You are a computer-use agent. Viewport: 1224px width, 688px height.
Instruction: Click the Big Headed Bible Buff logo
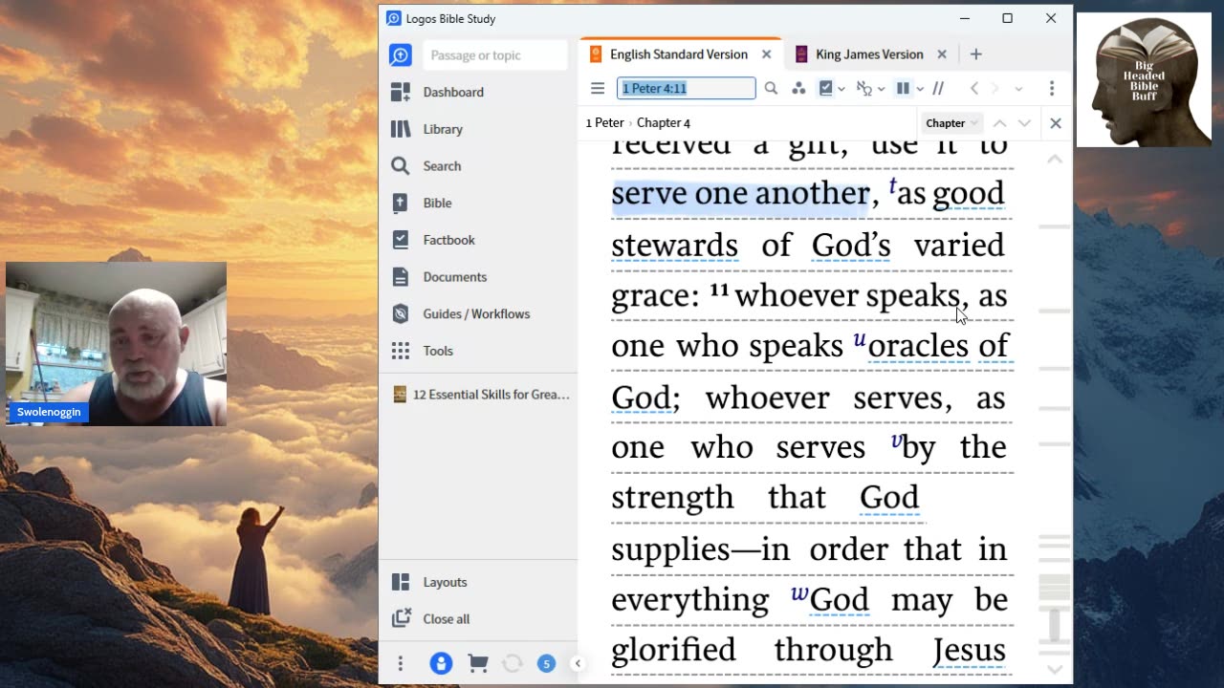pyautogui.click(x=1144, y=80)
